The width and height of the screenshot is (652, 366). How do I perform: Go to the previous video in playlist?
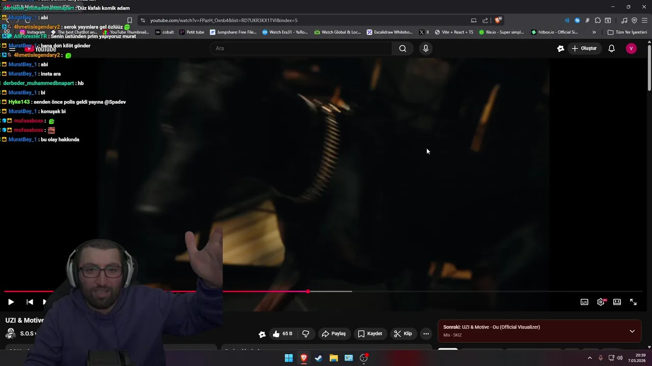tap(30, 302)
